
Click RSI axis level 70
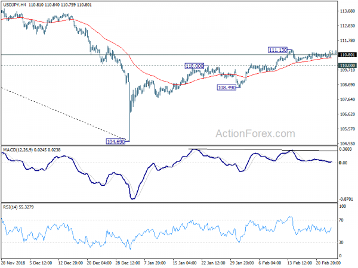click(x=341, y=220)
